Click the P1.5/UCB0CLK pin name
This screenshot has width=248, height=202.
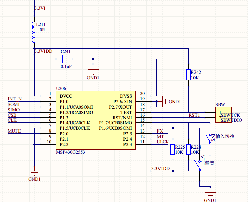(x=75, y=128)
